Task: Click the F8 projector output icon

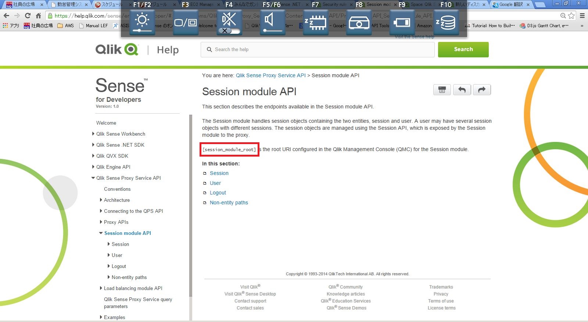Action: click(359, 23)
